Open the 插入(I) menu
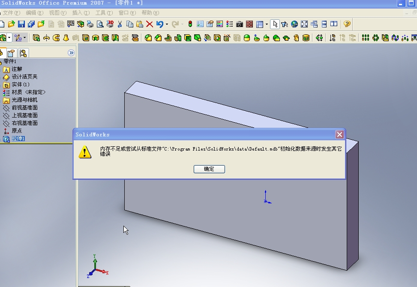 tap(81, 13)
